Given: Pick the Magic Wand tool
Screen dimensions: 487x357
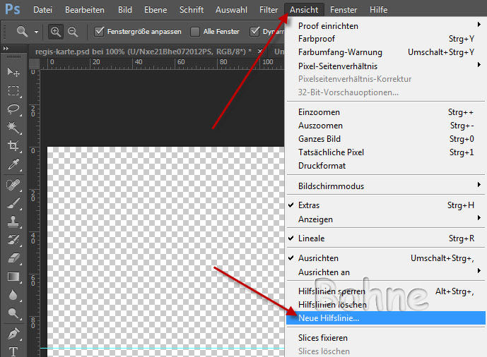Looking at the screenshot, I should (13, 128).
